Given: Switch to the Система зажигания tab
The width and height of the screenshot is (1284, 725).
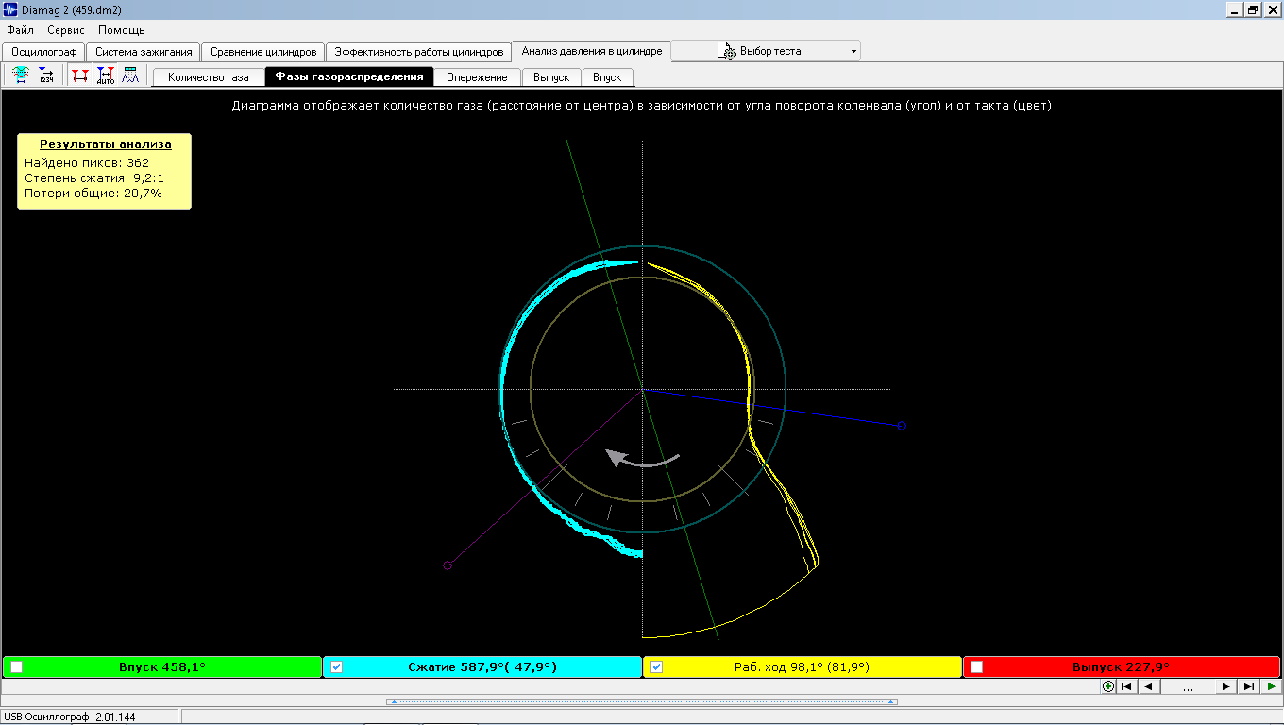Looking at the screenshot, I should pos(144,52).
